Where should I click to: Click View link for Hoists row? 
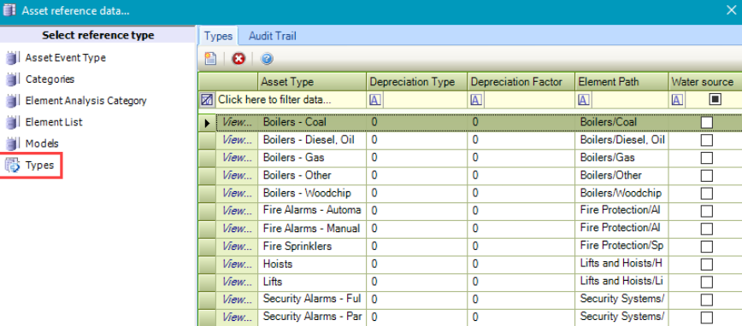(x=237, y=264)
